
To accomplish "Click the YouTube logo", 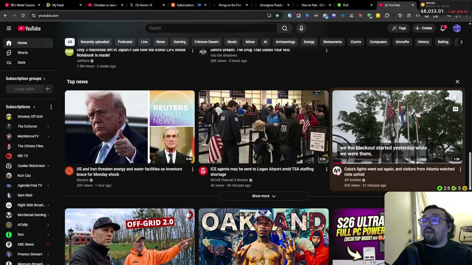I will click(29, 28).
